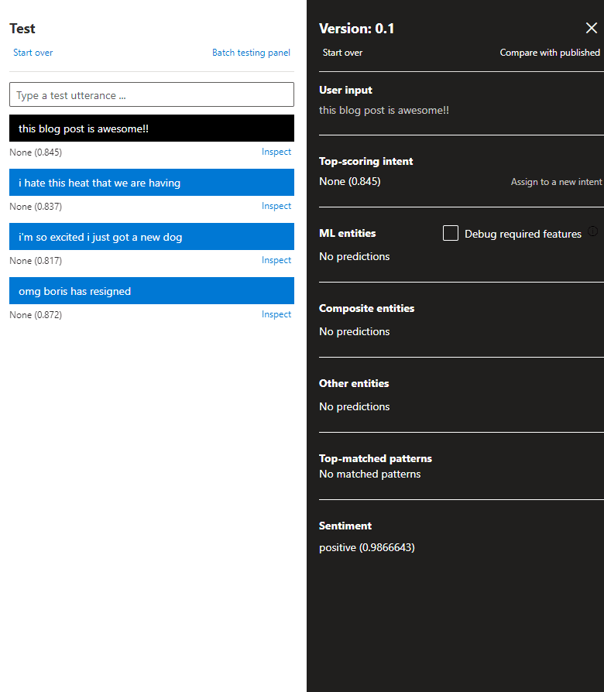
Task: Inspect the 'this blog post is awesome!!' result
Action: [276, 152]
